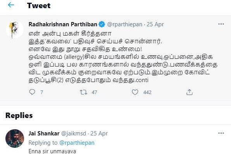Click reply icon on Parthiban's tweet

[x=32, y=92]
